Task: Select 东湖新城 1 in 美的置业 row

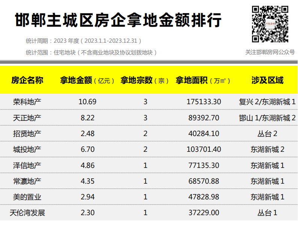Action: [x=267, y=197]
